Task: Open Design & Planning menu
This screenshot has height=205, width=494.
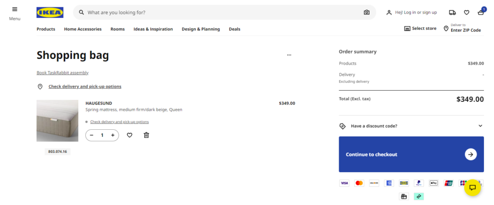Action: click(201, 29)
